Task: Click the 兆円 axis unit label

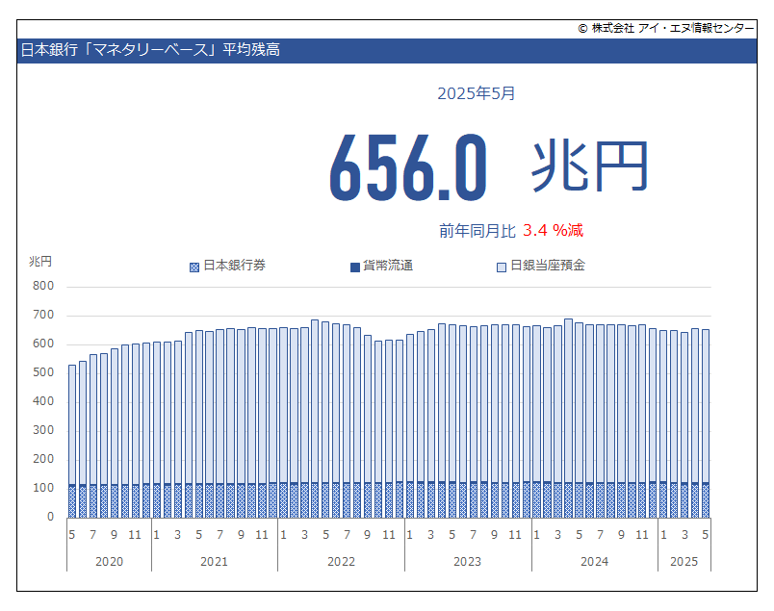Action: tap(40, 262)
